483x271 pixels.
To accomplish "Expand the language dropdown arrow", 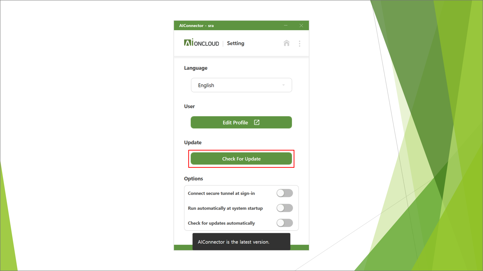I will (283, 85).
